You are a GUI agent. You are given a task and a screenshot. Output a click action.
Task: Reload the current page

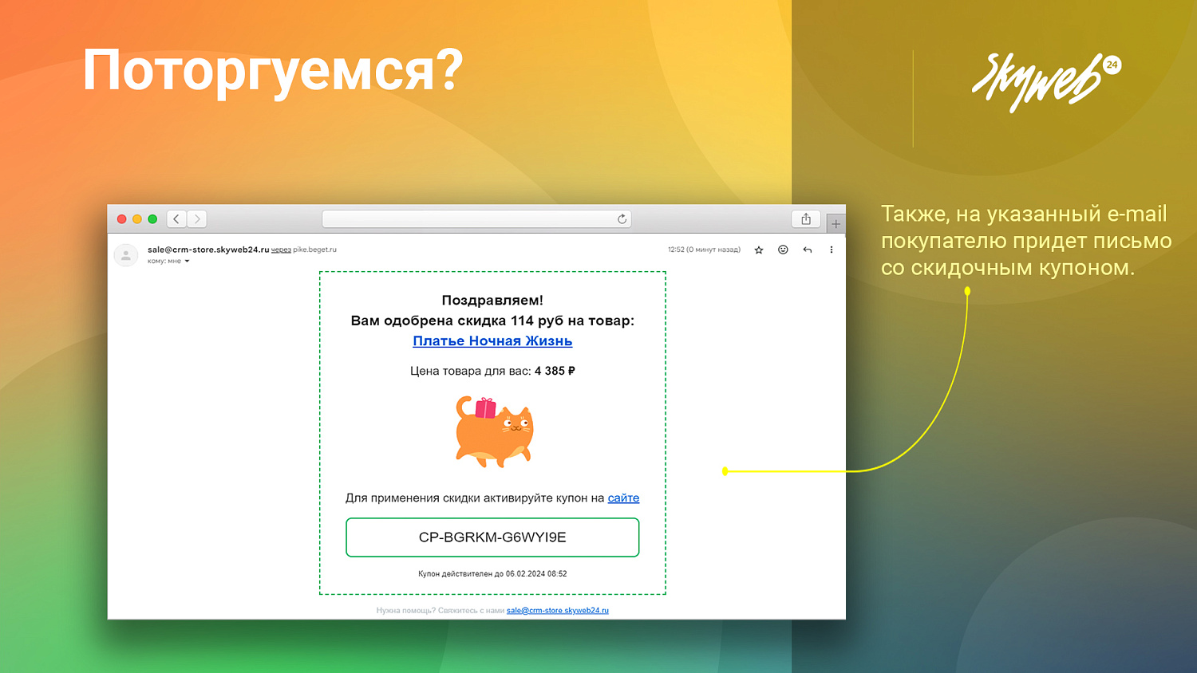point(622,218)
